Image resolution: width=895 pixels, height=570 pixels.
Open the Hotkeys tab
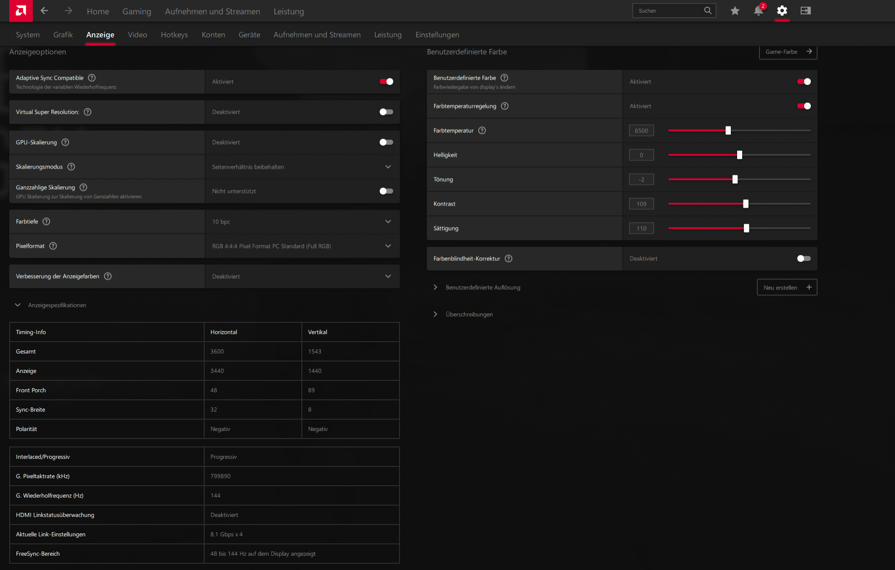point(174,35)
